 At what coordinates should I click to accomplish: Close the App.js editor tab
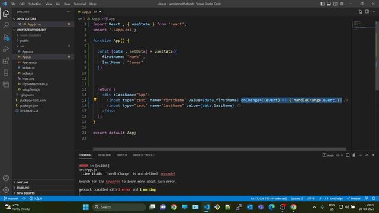pyautogui.click(x=100, y=12)
